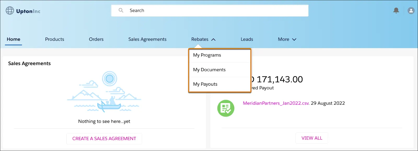Expand the More navigation dropdown
Viewport: 418px width, 151px height.
[287, 39]
